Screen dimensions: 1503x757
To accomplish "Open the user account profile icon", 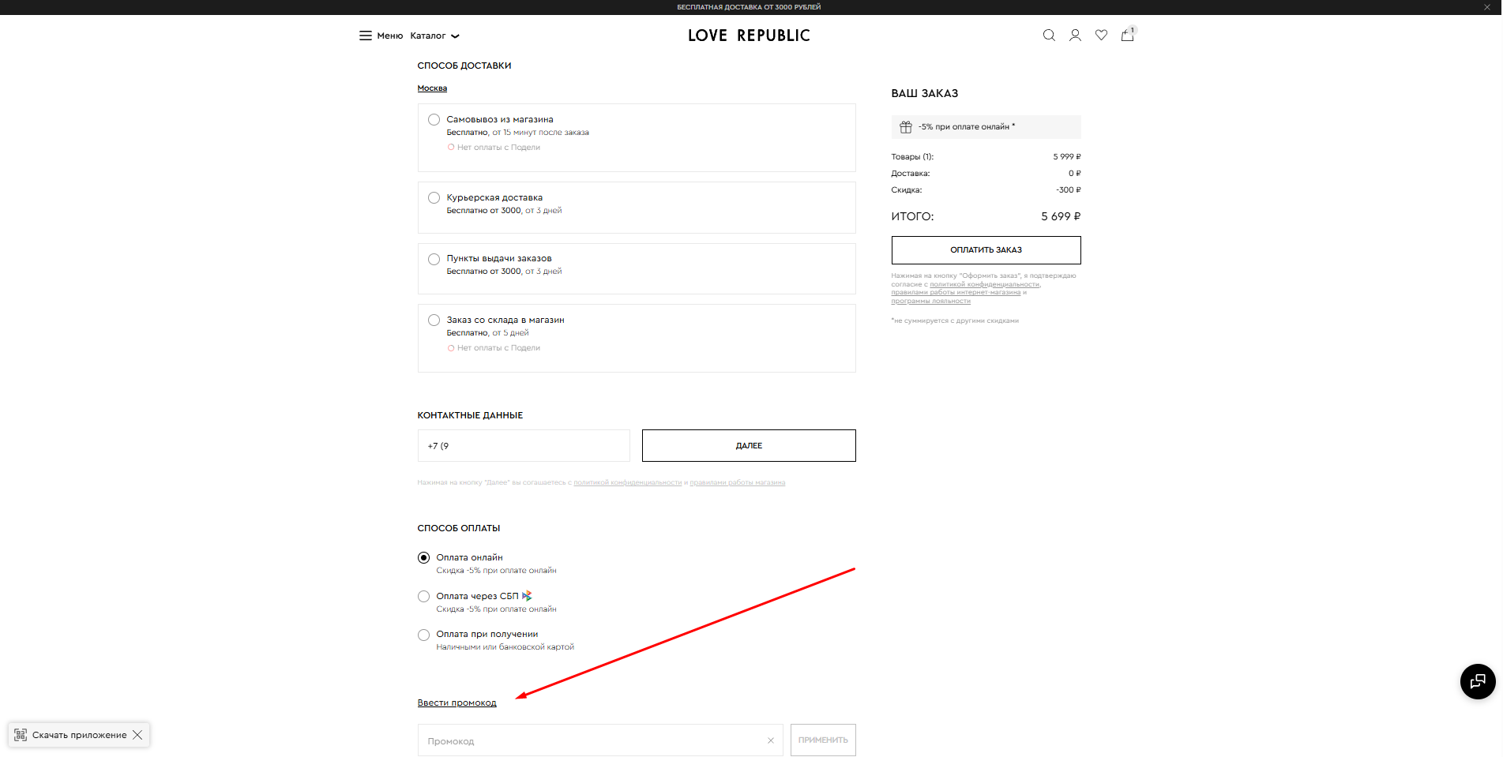I will [x=1074, y=36].
